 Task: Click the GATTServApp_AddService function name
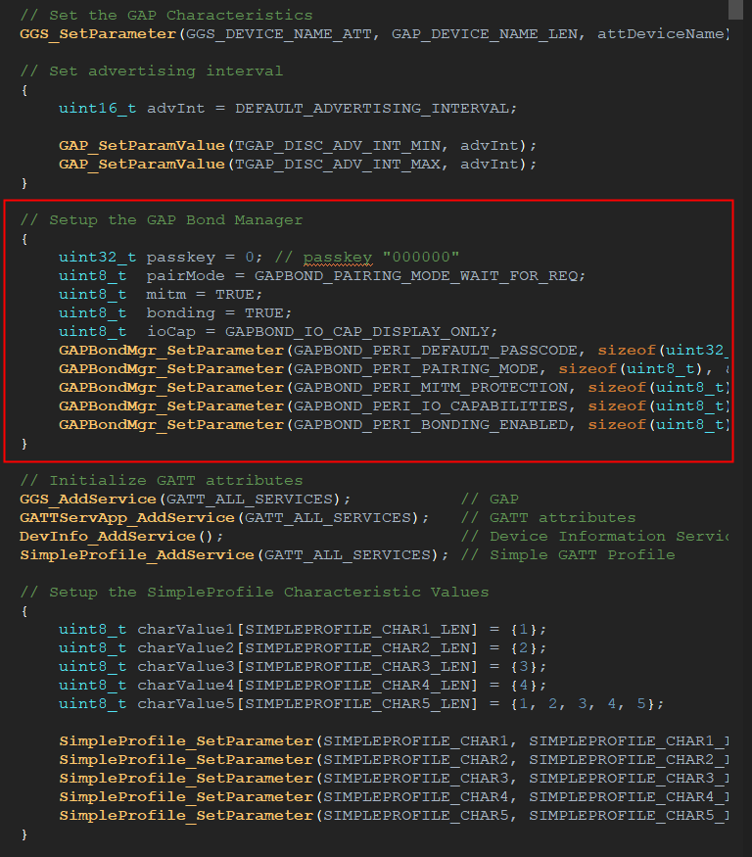pos(126,518)
